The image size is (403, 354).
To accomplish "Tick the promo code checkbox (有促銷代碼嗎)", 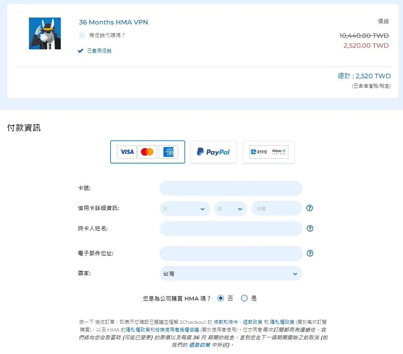I will (82, 35).
